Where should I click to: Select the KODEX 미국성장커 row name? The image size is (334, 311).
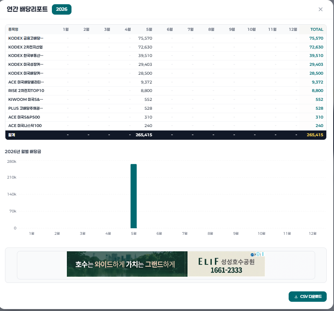[26, 64]
